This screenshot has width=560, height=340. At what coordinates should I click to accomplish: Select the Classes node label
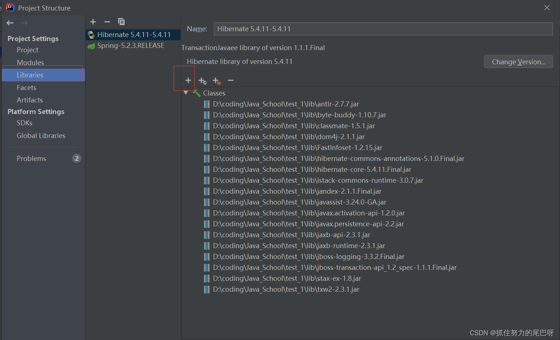[x=214, y=93]
